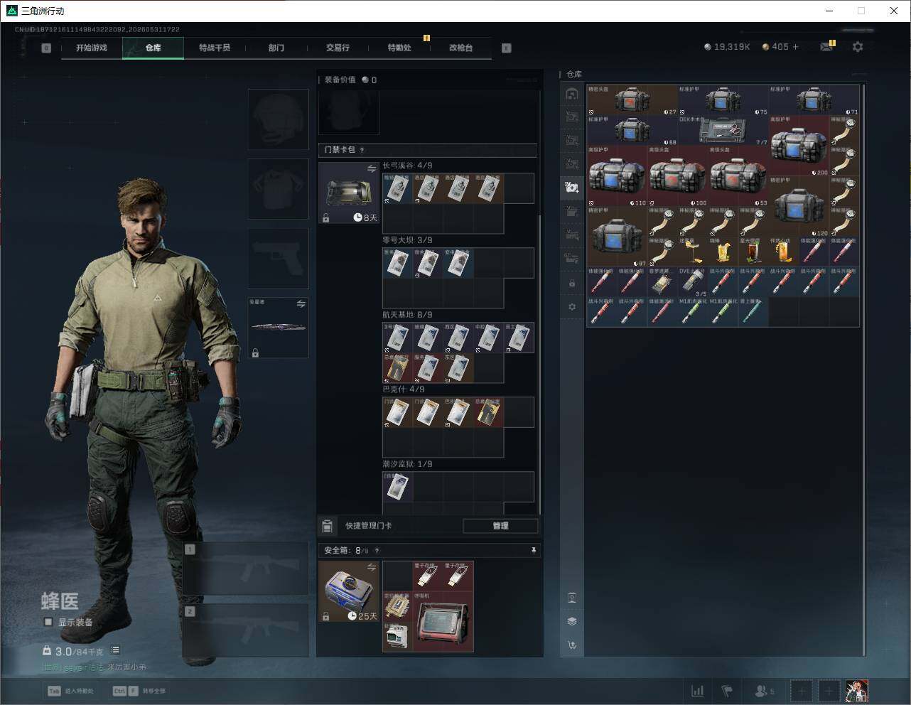Select the equipped knife in melee slot
The width and height of the screenshot is (911, 705).
[x=278, y=328]
